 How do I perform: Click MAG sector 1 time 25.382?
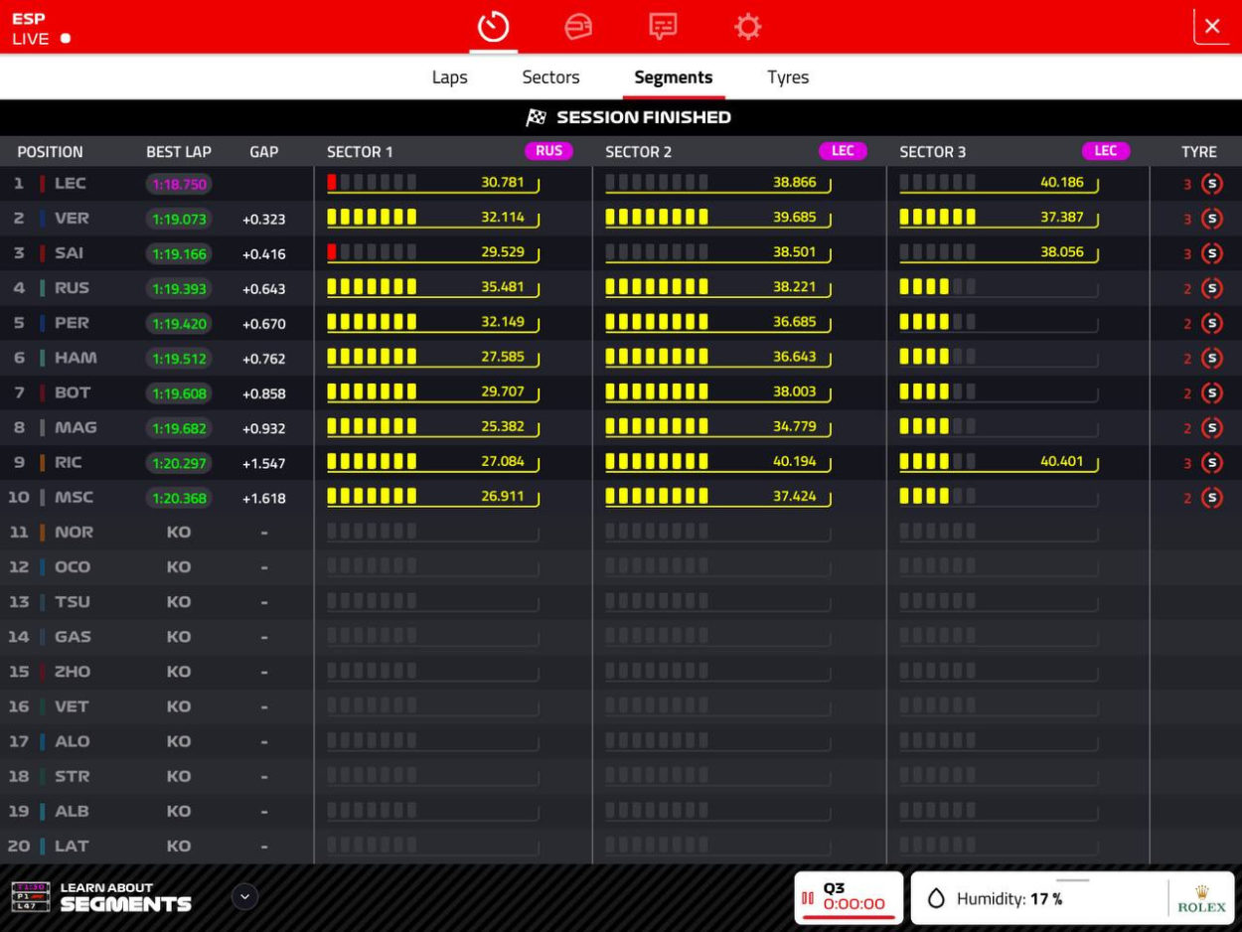click(x=503, y=426)
